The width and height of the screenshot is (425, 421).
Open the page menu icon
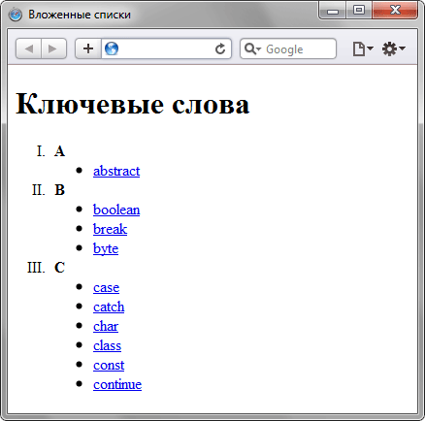coord(362,49)
